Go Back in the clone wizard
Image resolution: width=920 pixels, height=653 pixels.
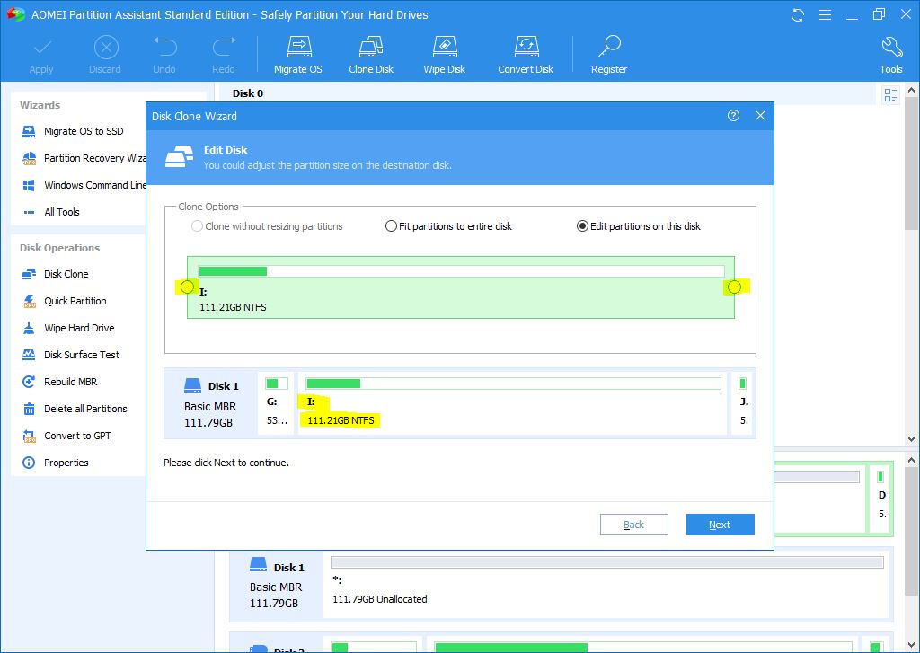(x=633, y=525)
